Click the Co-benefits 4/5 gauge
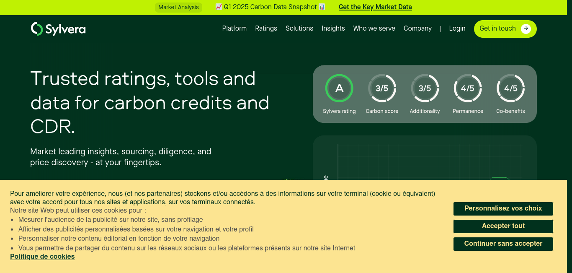 [510, 88]
